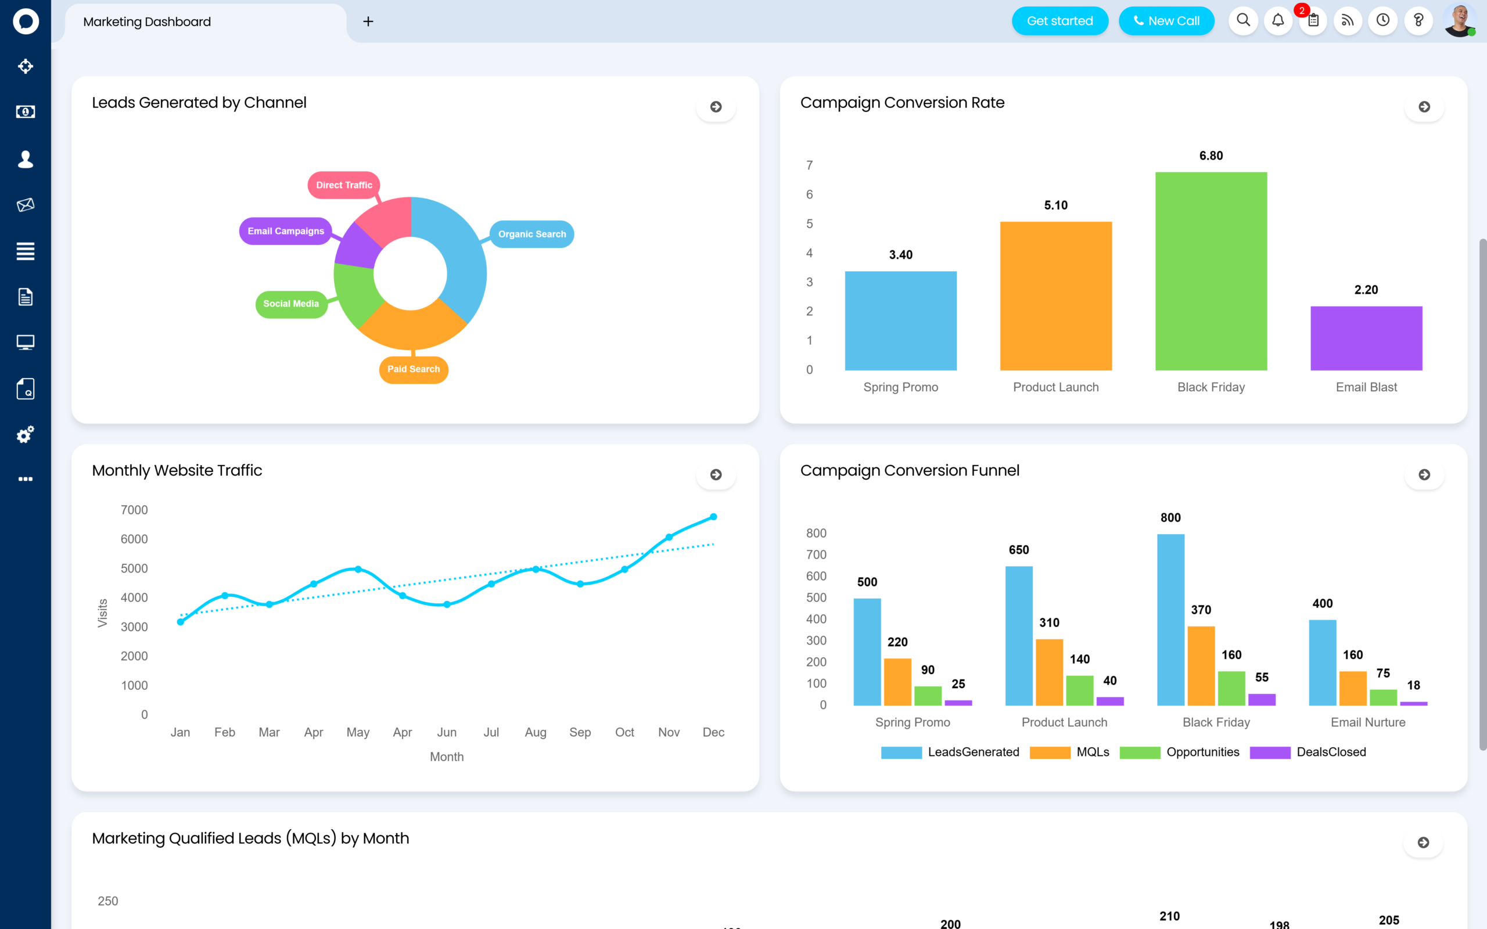Open the contacts person icon in sidebar

coord(25,159)
